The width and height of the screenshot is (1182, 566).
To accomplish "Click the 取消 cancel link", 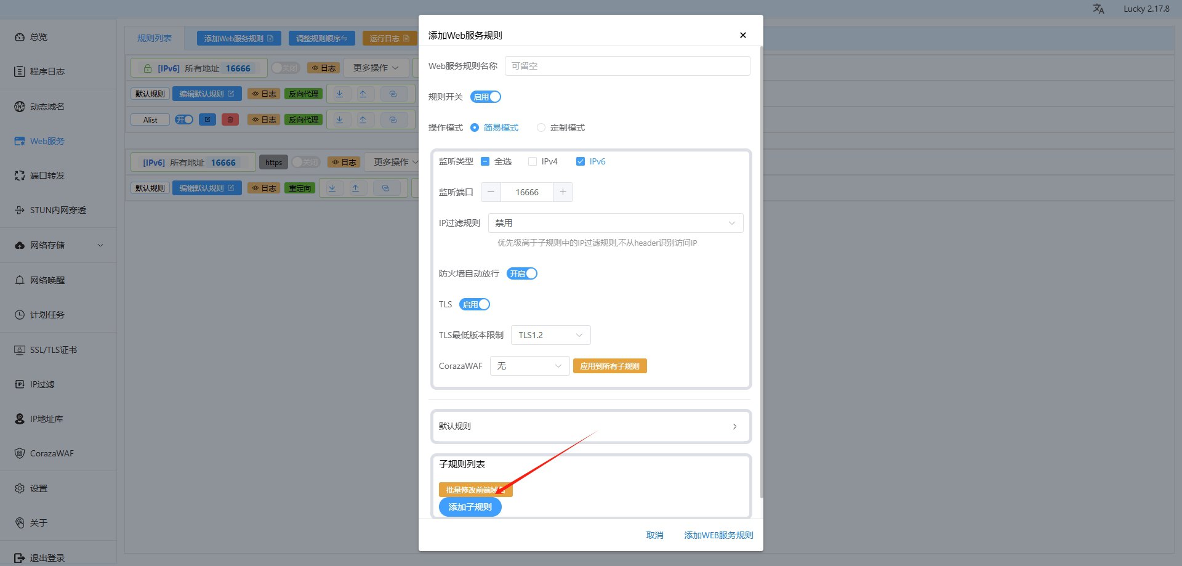I will [x=654, y=535].
